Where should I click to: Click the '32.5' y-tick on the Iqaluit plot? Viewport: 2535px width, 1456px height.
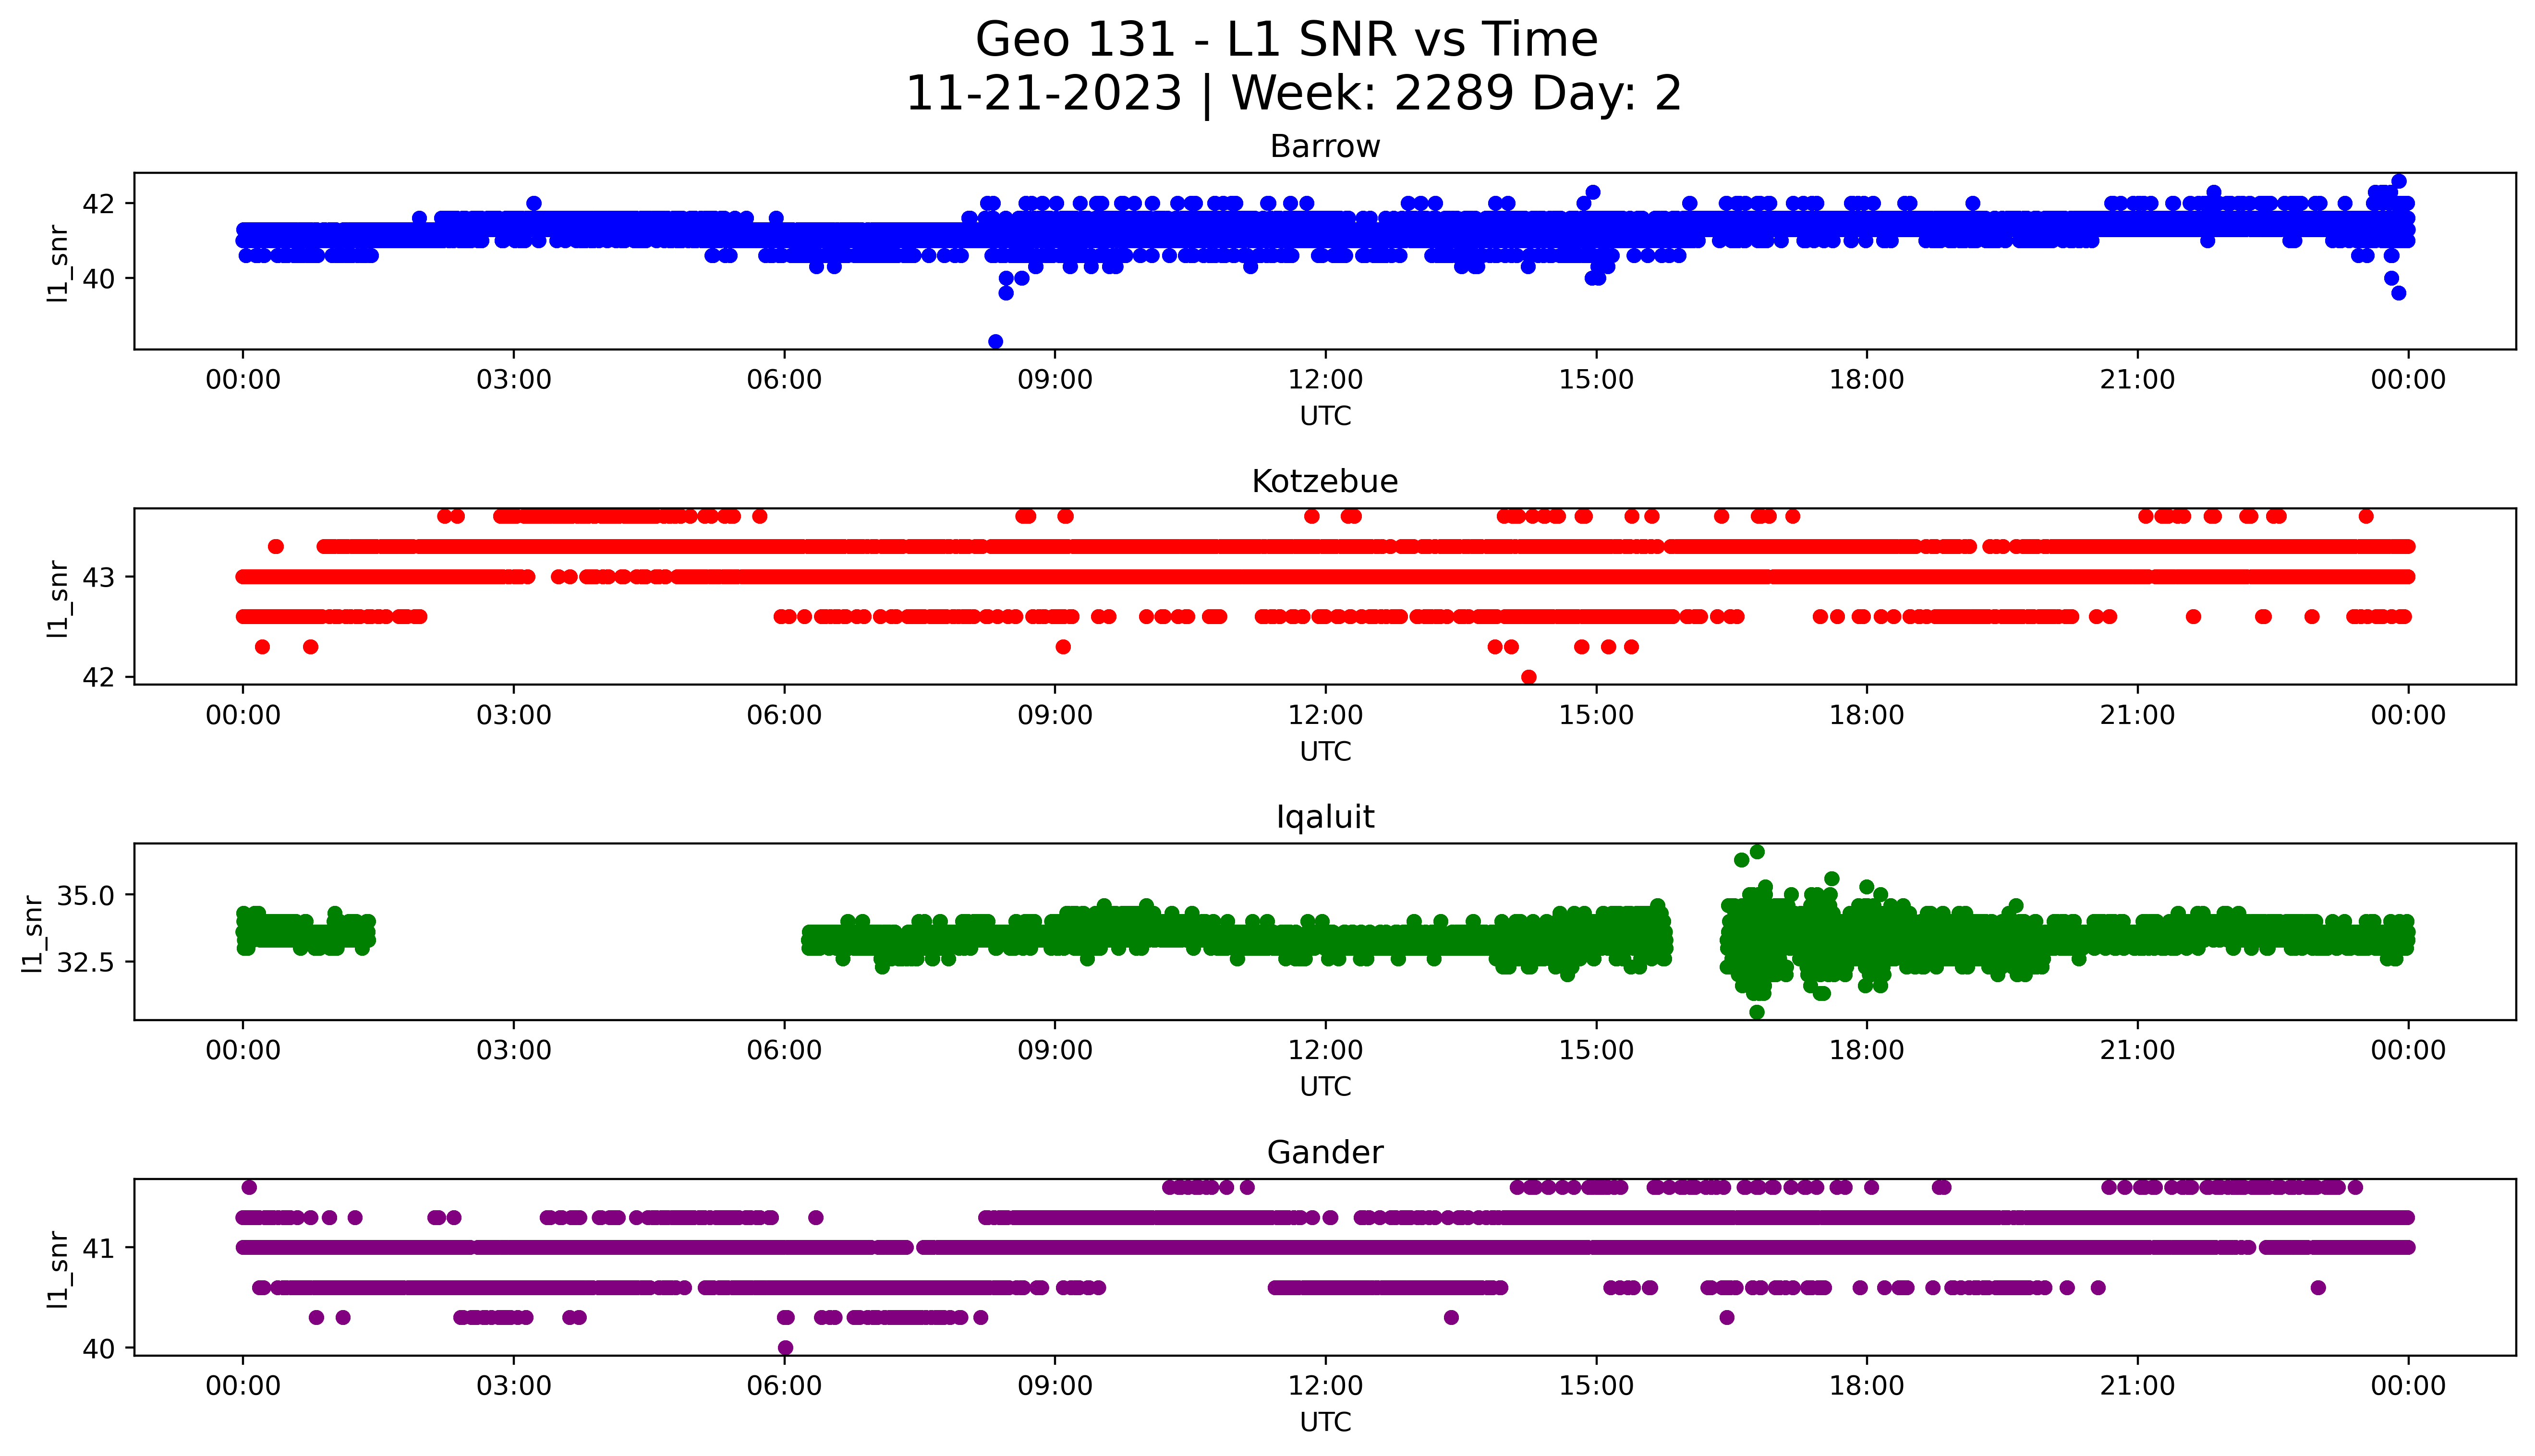pyautogui.click(x=86, y=962)
